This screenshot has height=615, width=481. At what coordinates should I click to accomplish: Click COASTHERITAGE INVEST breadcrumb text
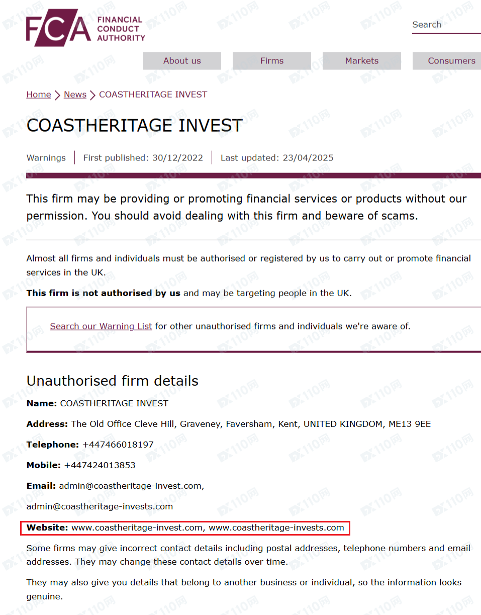coord(153,95)
